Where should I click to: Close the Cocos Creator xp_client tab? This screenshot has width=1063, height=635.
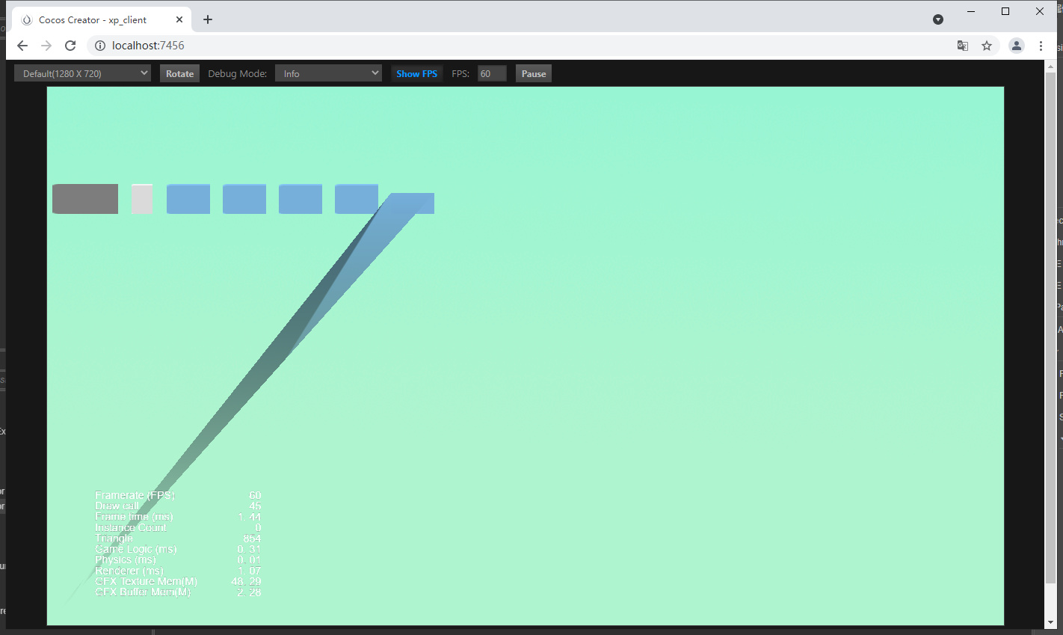click(x=179, y=19)
